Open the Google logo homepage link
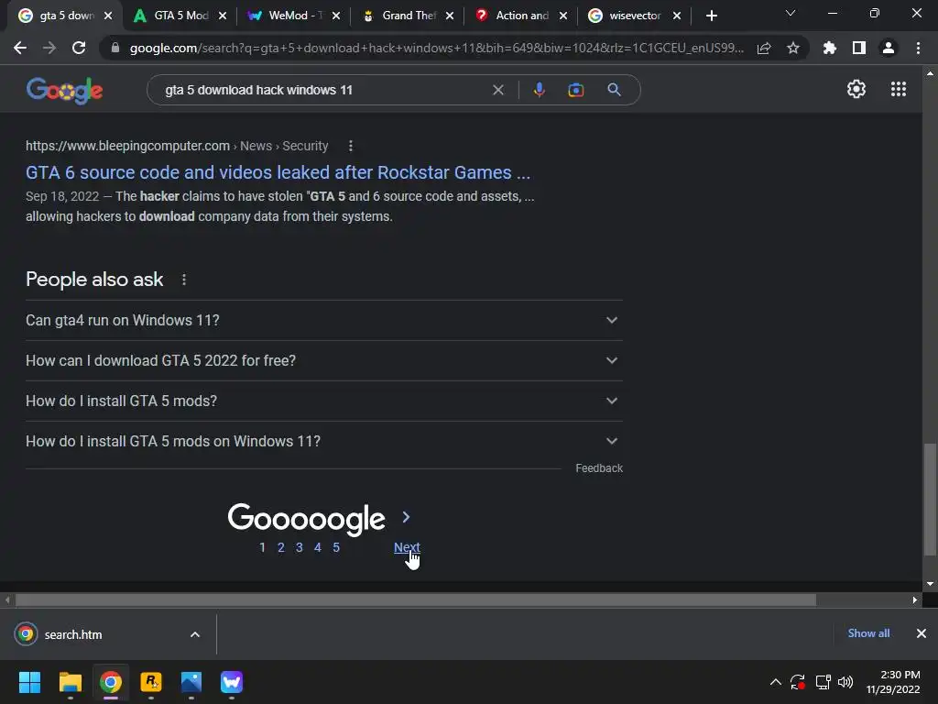 point(65,91)
